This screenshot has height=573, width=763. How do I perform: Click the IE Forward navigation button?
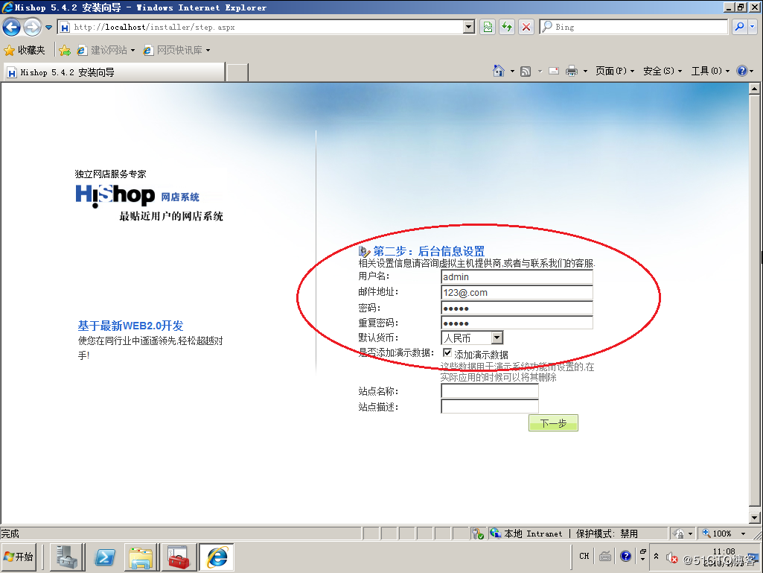click(33, 28)
